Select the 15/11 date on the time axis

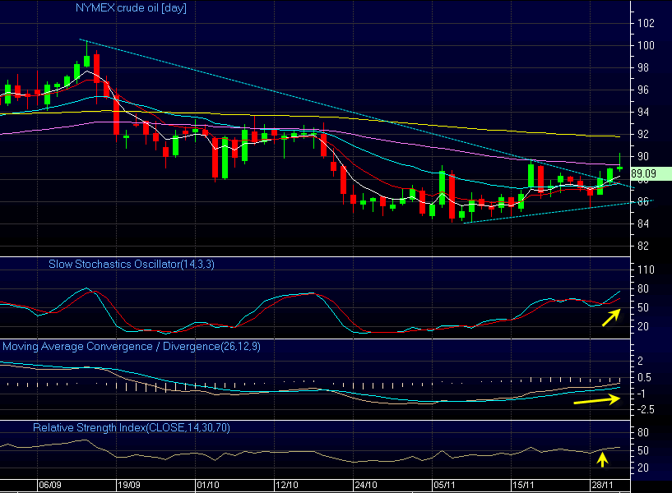coord(524,486)
